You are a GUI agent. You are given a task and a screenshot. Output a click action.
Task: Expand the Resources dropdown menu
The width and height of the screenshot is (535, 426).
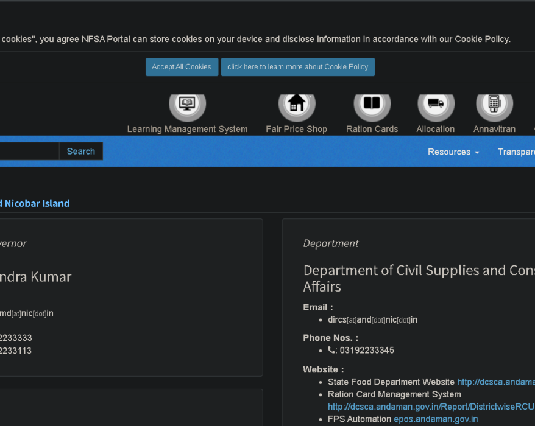pyautogui.click(x=453, y=152)
